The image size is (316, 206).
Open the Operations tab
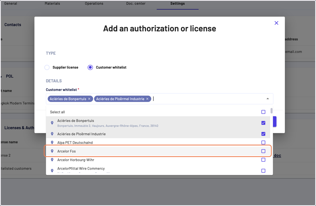coord(94,4)
